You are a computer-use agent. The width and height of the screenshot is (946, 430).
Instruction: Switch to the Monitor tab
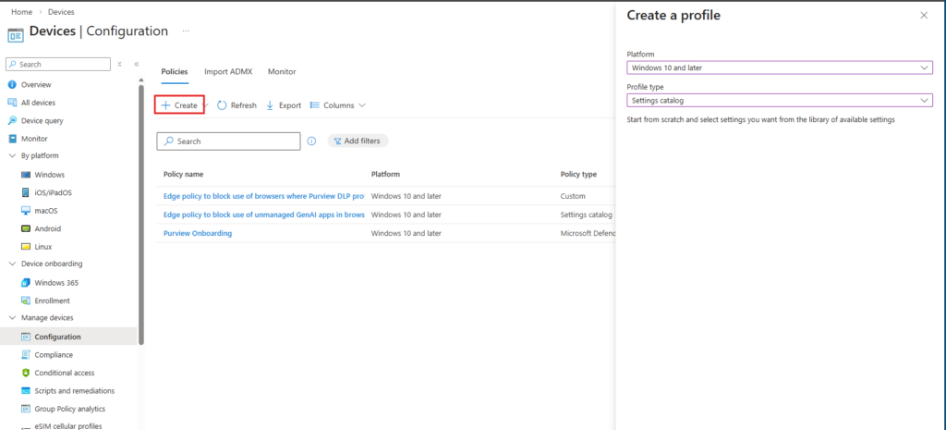click(282, 71)
